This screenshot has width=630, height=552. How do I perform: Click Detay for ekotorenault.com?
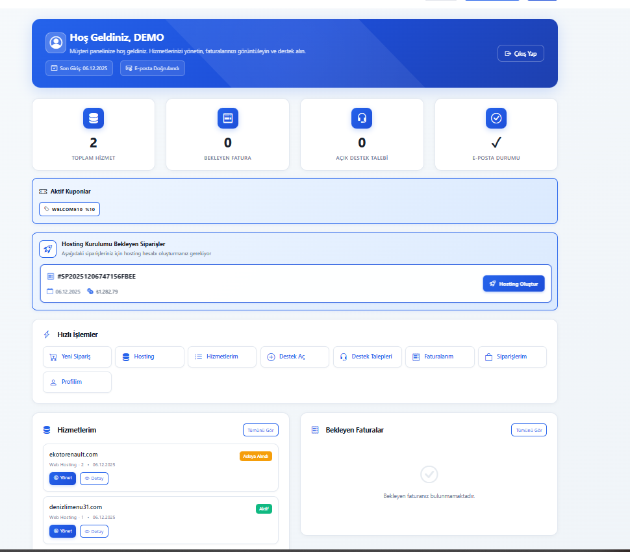[x=94, y=479]
